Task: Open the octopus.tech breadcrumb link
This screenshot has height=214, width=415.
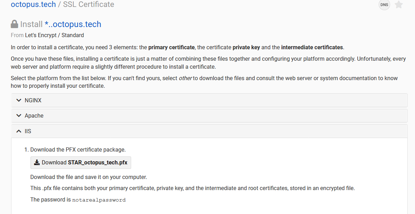Action: pos(33,5)
